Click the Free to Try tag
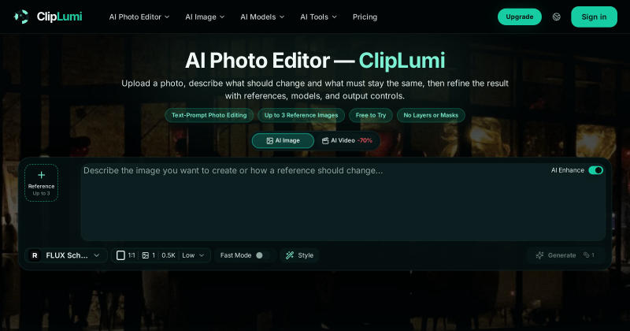 pyautogui.click(x=371, y=115)
